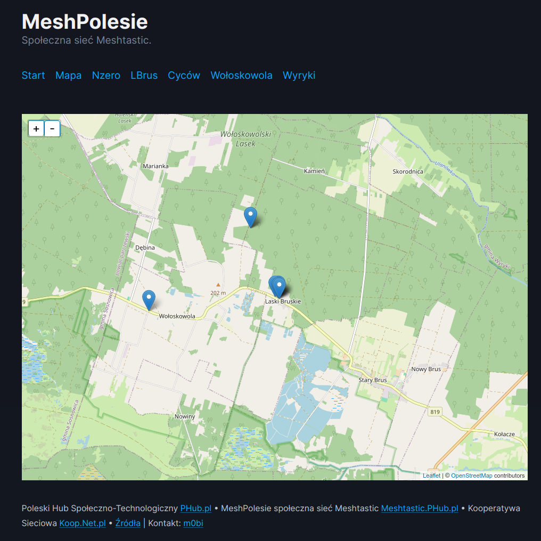Open the Źródła sources link
541x541 pixels.
[128, 523]
